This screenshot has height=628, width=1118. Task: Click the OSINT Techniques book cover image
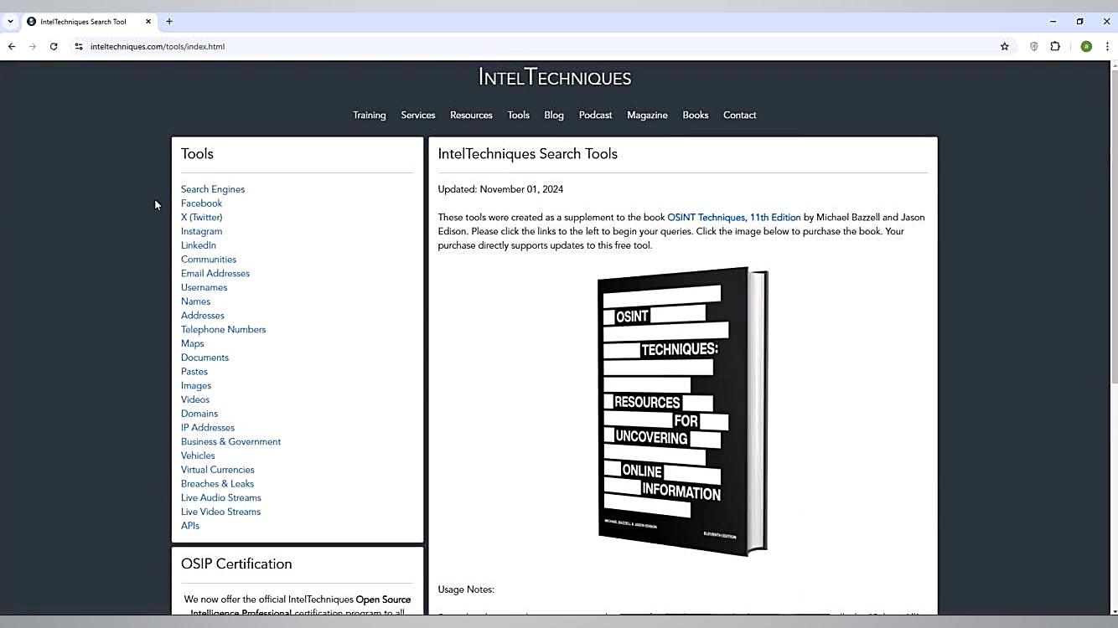[x=682, y=410]
